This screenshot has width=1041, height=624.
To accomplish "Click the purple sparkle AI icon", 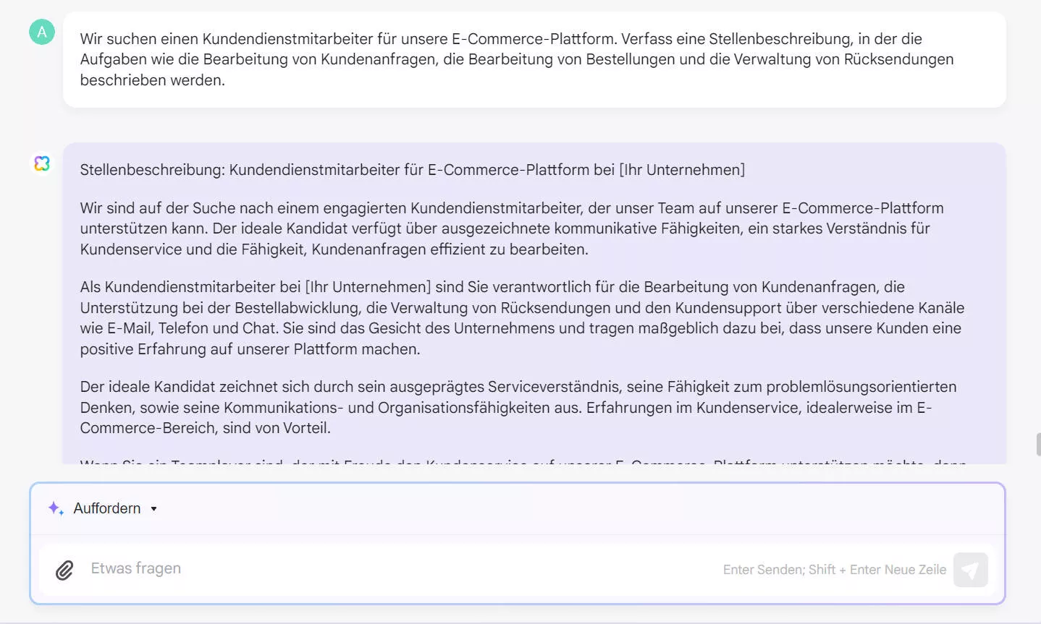I will point(56,508).
